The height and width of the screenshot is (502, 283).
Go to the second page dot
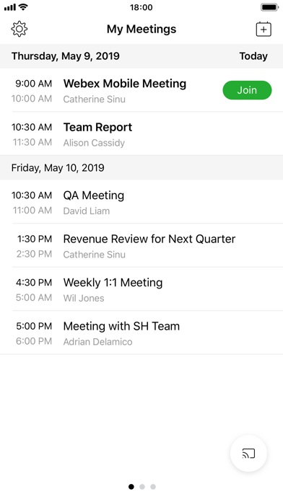(x=142, y=487)
